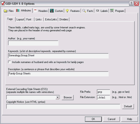Click the Files tab folder icon
The height and width of the screenshot is (124, 140).
coord(5,11)
